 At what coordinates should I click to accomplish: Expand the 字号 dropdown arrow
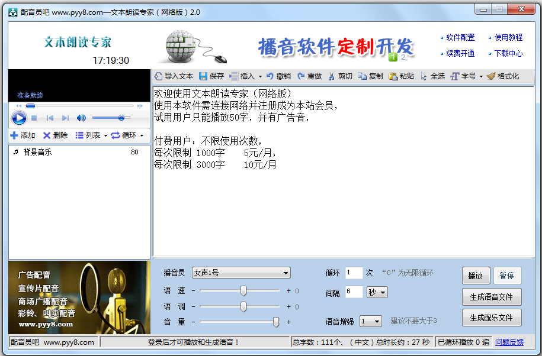point(481,77)
